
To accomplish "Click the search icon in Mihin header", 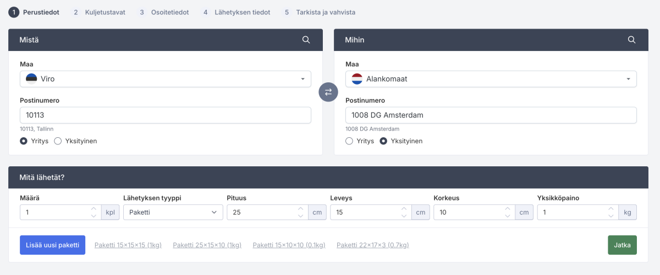I will pos(632,40).
